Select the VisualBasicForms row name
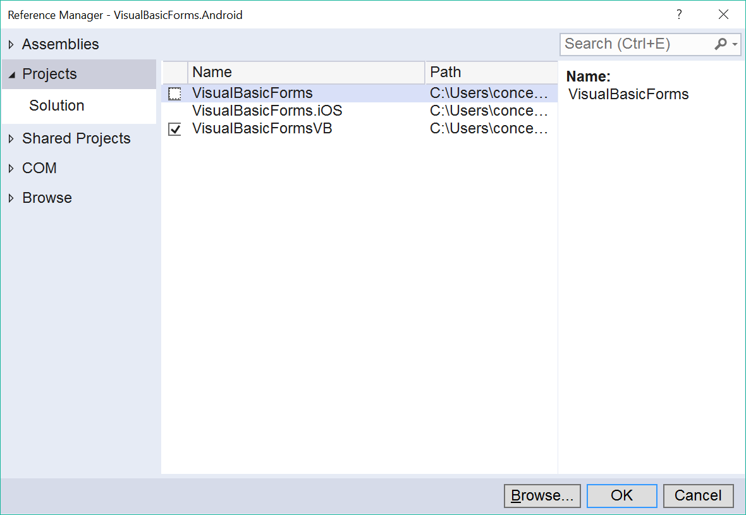Image resolution: width=746 pixels, height=515 pixels. [x=252, y=93]
